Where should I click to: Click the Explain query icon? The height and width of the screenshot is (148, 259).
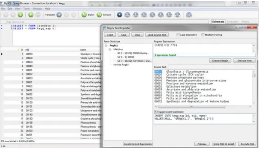pos(84,15)
